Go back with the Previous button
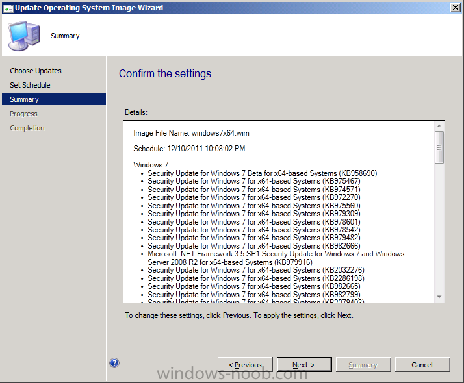 (245, 365)
